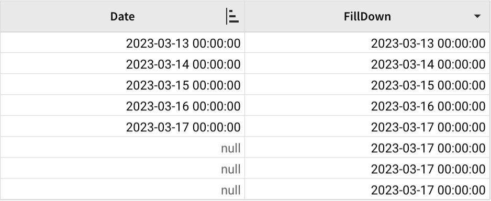Click Date cell 2023-03-14 00:00:00
This screenshot has height=201, width=491.
point(122,63)
